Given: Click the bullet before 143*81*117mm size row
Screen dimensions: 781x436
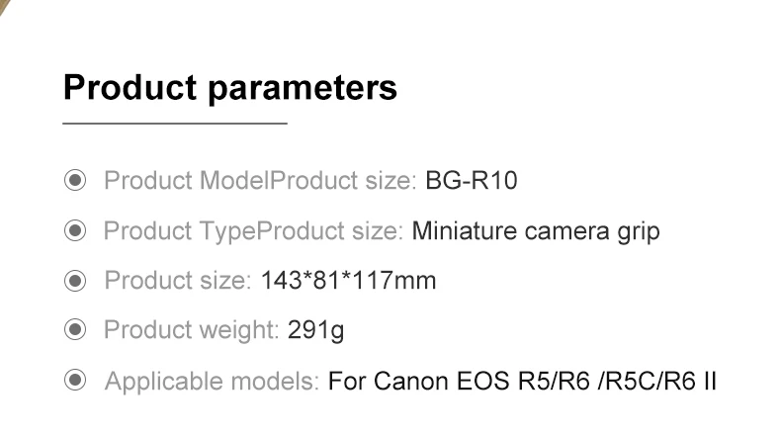Looking at the screenshot, I should 74,281.
